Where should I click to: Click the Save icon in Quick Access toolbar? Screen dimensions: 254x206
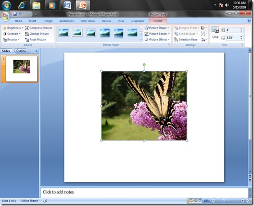[x=15, y=14]
